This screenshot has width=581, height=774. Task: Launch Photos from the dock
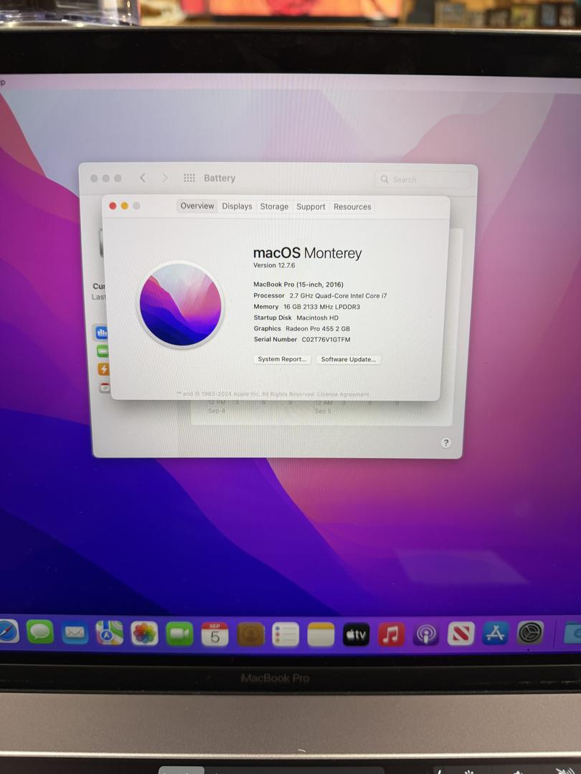click(144, 634)
